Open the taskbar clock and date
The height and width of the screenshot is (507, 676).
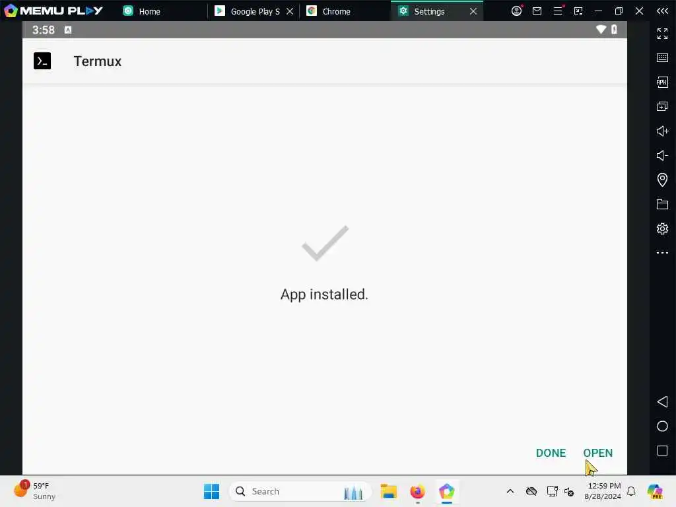[603, 491]
